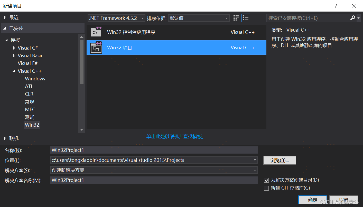Collapse the 模板 tree node

6,40
